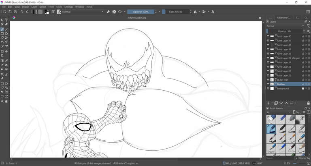Save the document with toolbar icon
The width and height of the screenshot is (311, 166).
click(15, 12)
